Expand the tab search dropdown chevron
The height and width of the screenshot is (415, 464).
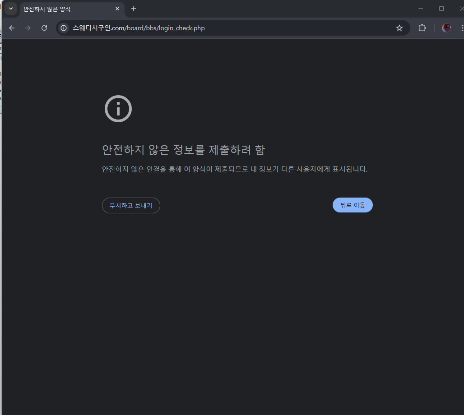(x=11, y=9)
